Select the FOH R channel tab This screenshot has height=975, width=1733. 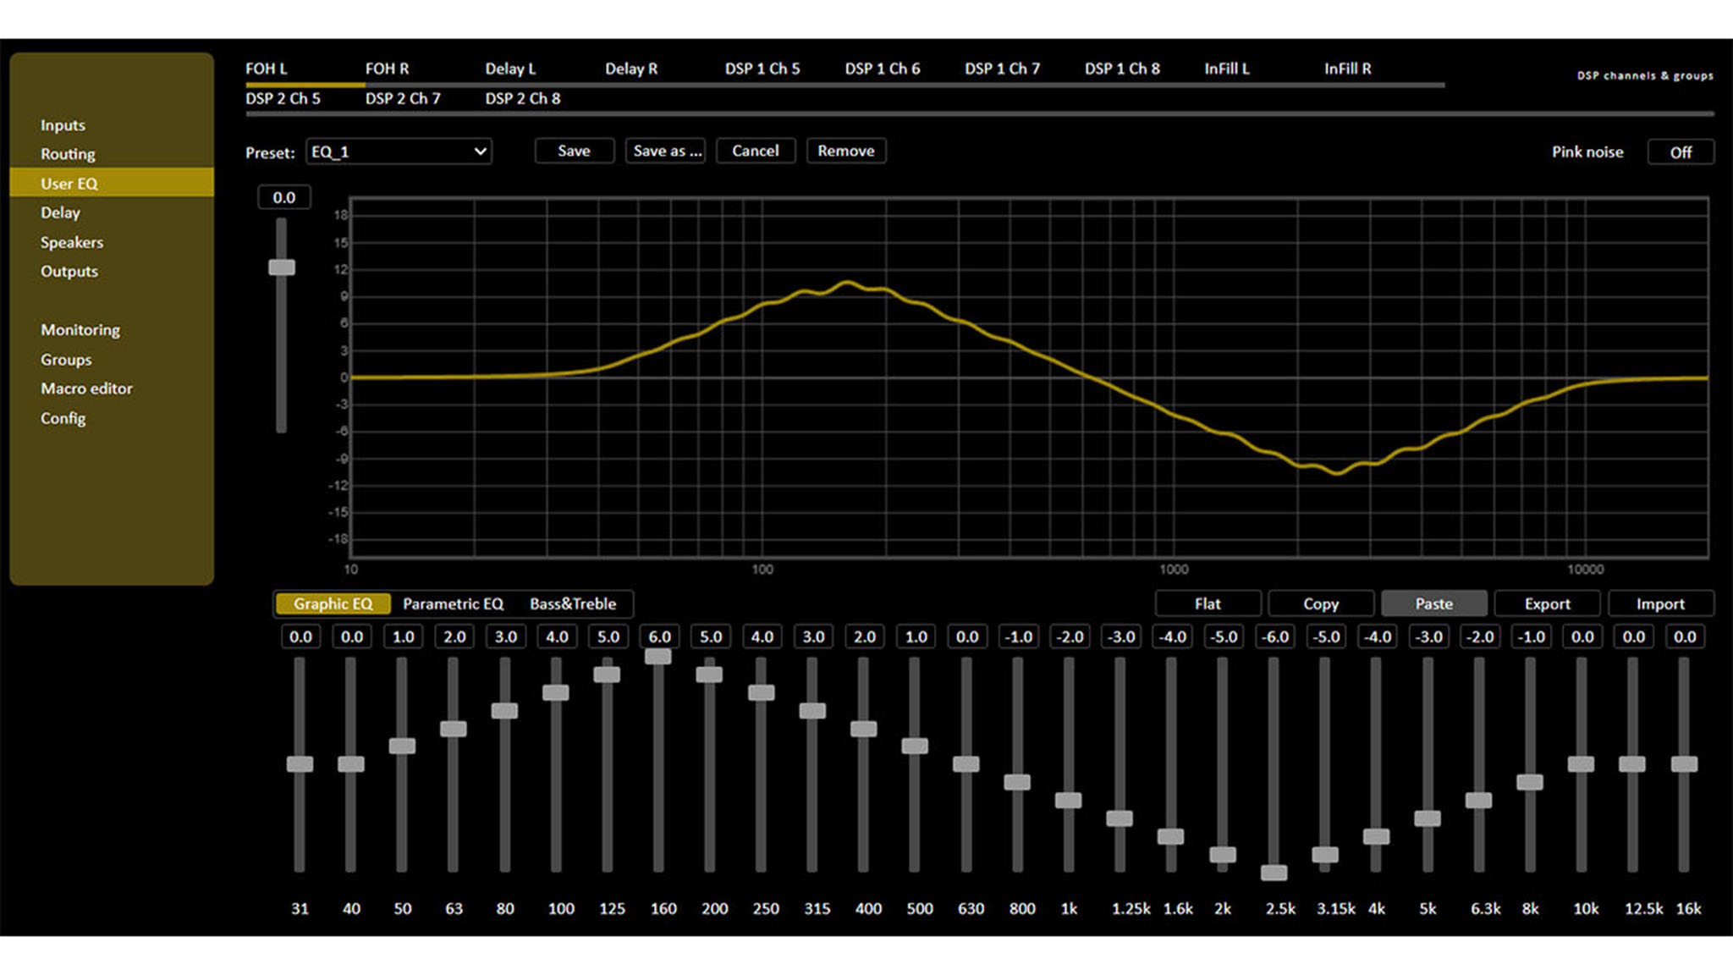tap(387, 69)
